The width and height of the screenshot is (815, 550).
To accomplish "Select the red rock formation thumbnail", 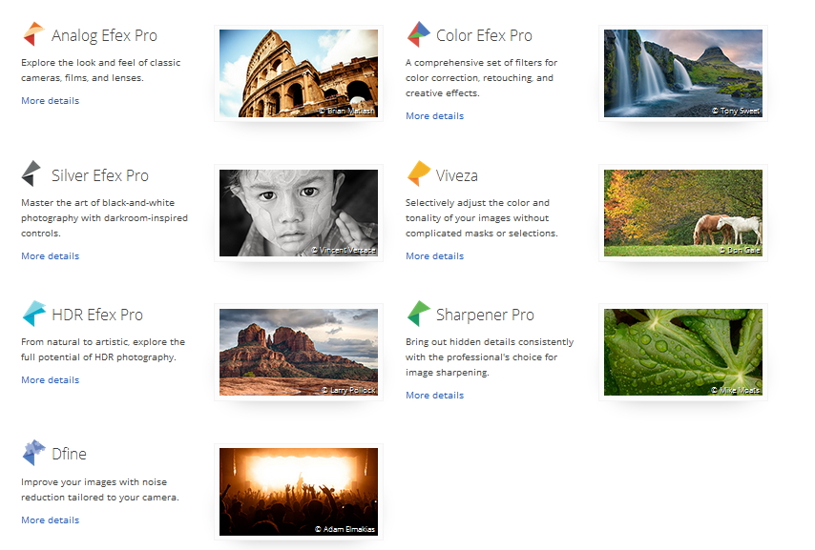I will (x=299, y=352).
